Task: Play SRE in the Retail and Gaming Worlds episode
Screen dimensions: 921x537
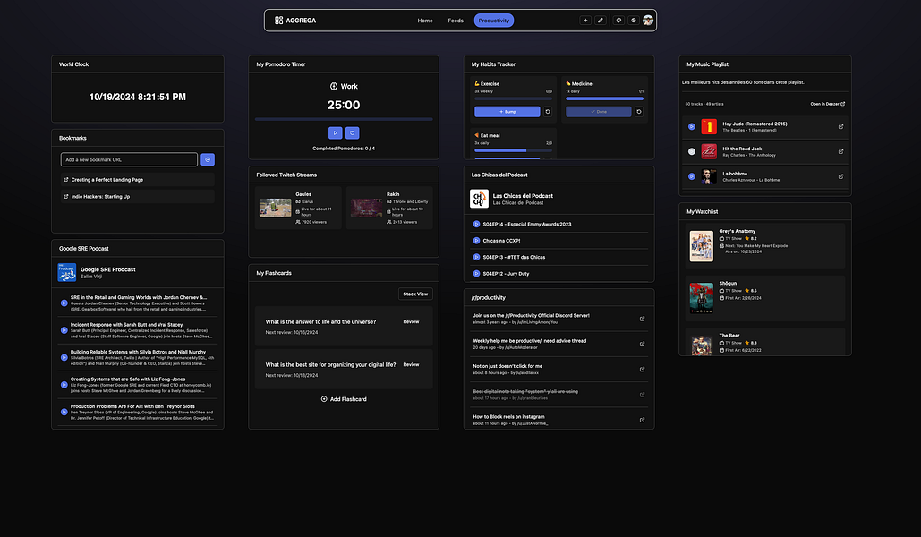Action: point(64,303)
